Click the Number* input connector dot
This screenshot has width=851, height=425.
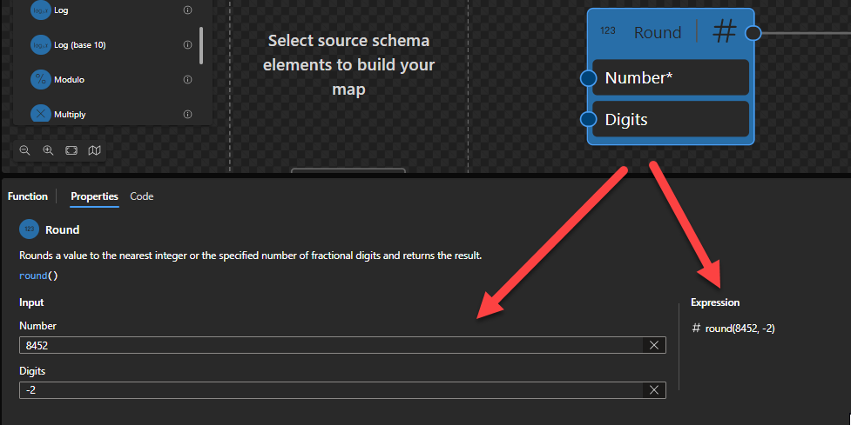588,78
